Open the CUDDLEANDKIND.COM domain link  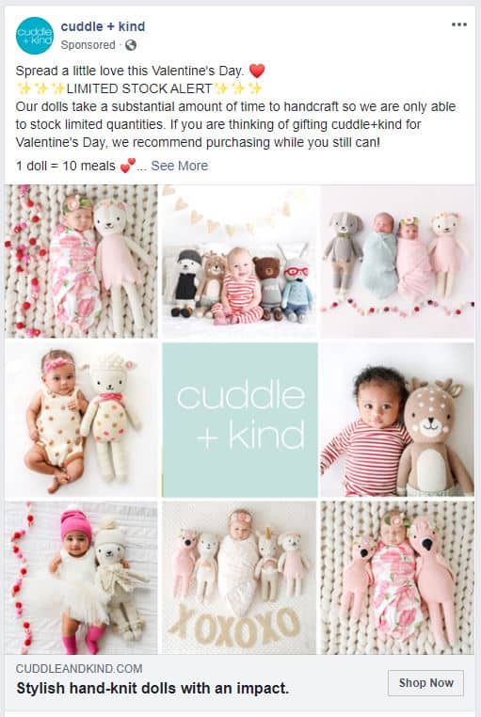click(x=79, y=668)
